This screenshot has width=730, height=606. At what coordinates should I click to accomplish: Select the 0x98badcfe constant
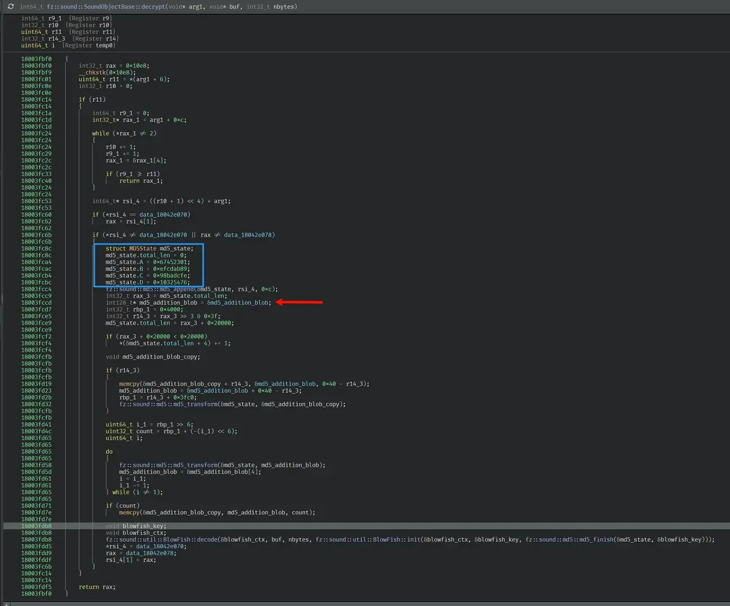coord(170,276)
